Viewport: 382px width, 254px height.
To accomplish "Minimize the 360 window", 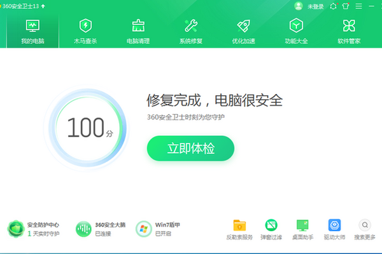I will coord(371,6).
